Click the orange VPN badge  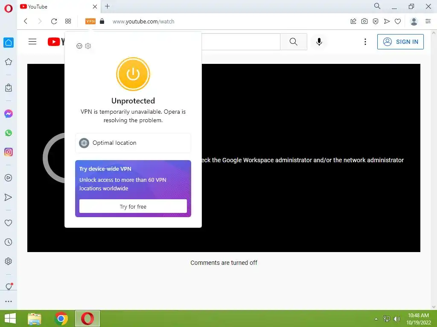90,21
